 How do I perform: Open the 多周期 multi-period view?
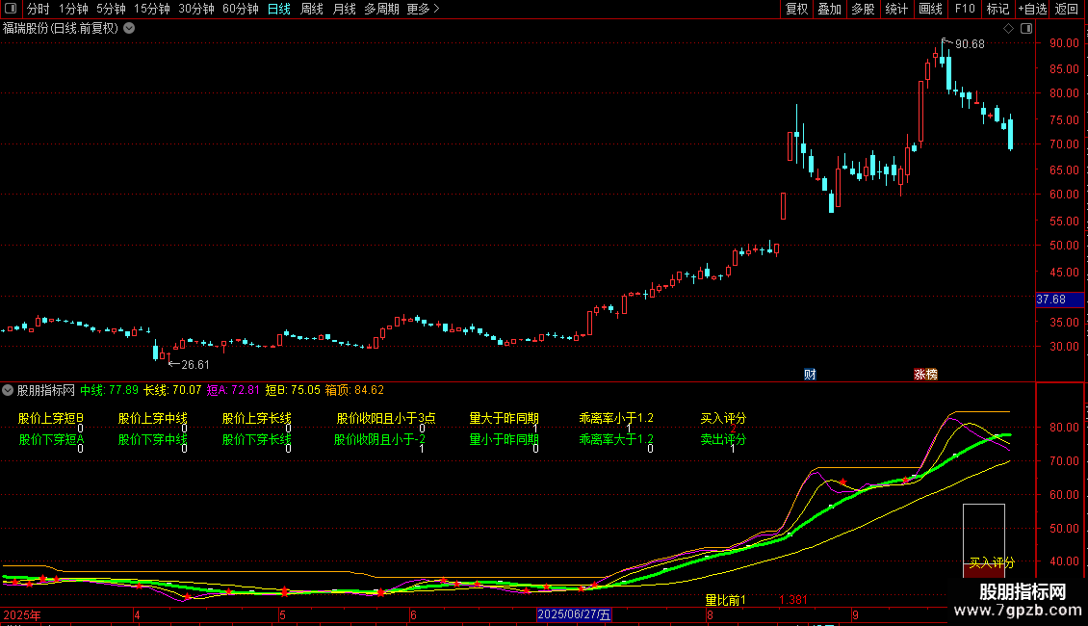coord(381,9)
